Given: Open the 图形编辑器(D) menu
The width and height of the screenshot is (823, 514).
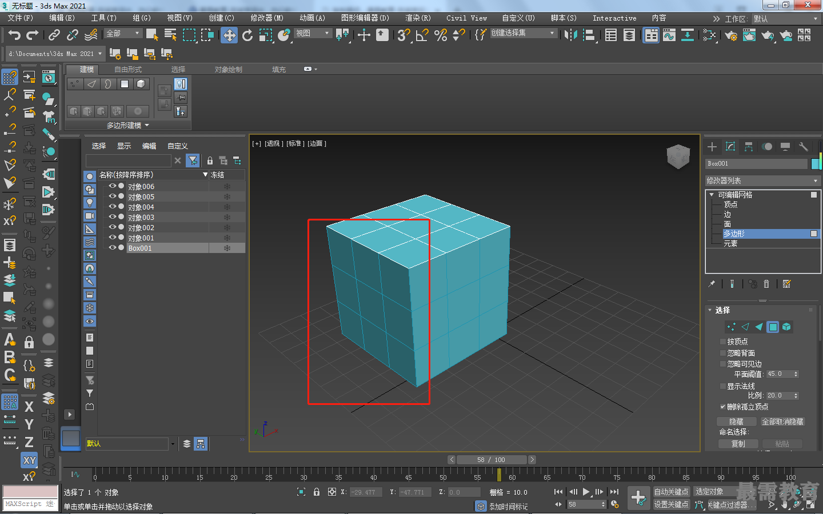Looking at the screenshot, I should coord(365,18).
